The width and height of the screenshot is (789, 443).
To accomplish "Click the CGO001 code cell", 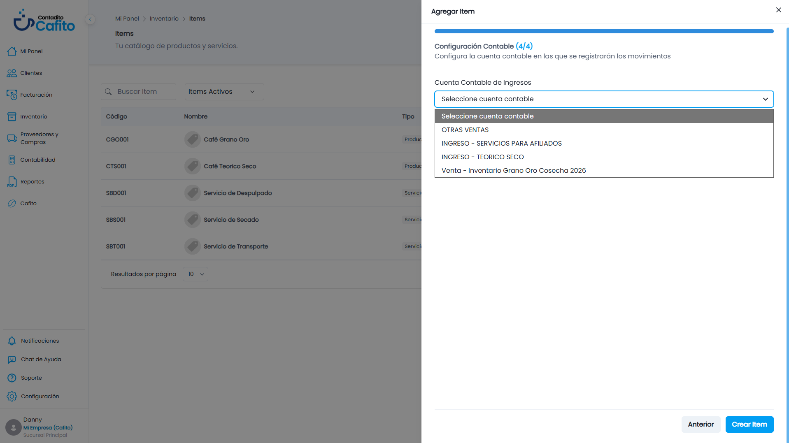I will click(117, 139).
